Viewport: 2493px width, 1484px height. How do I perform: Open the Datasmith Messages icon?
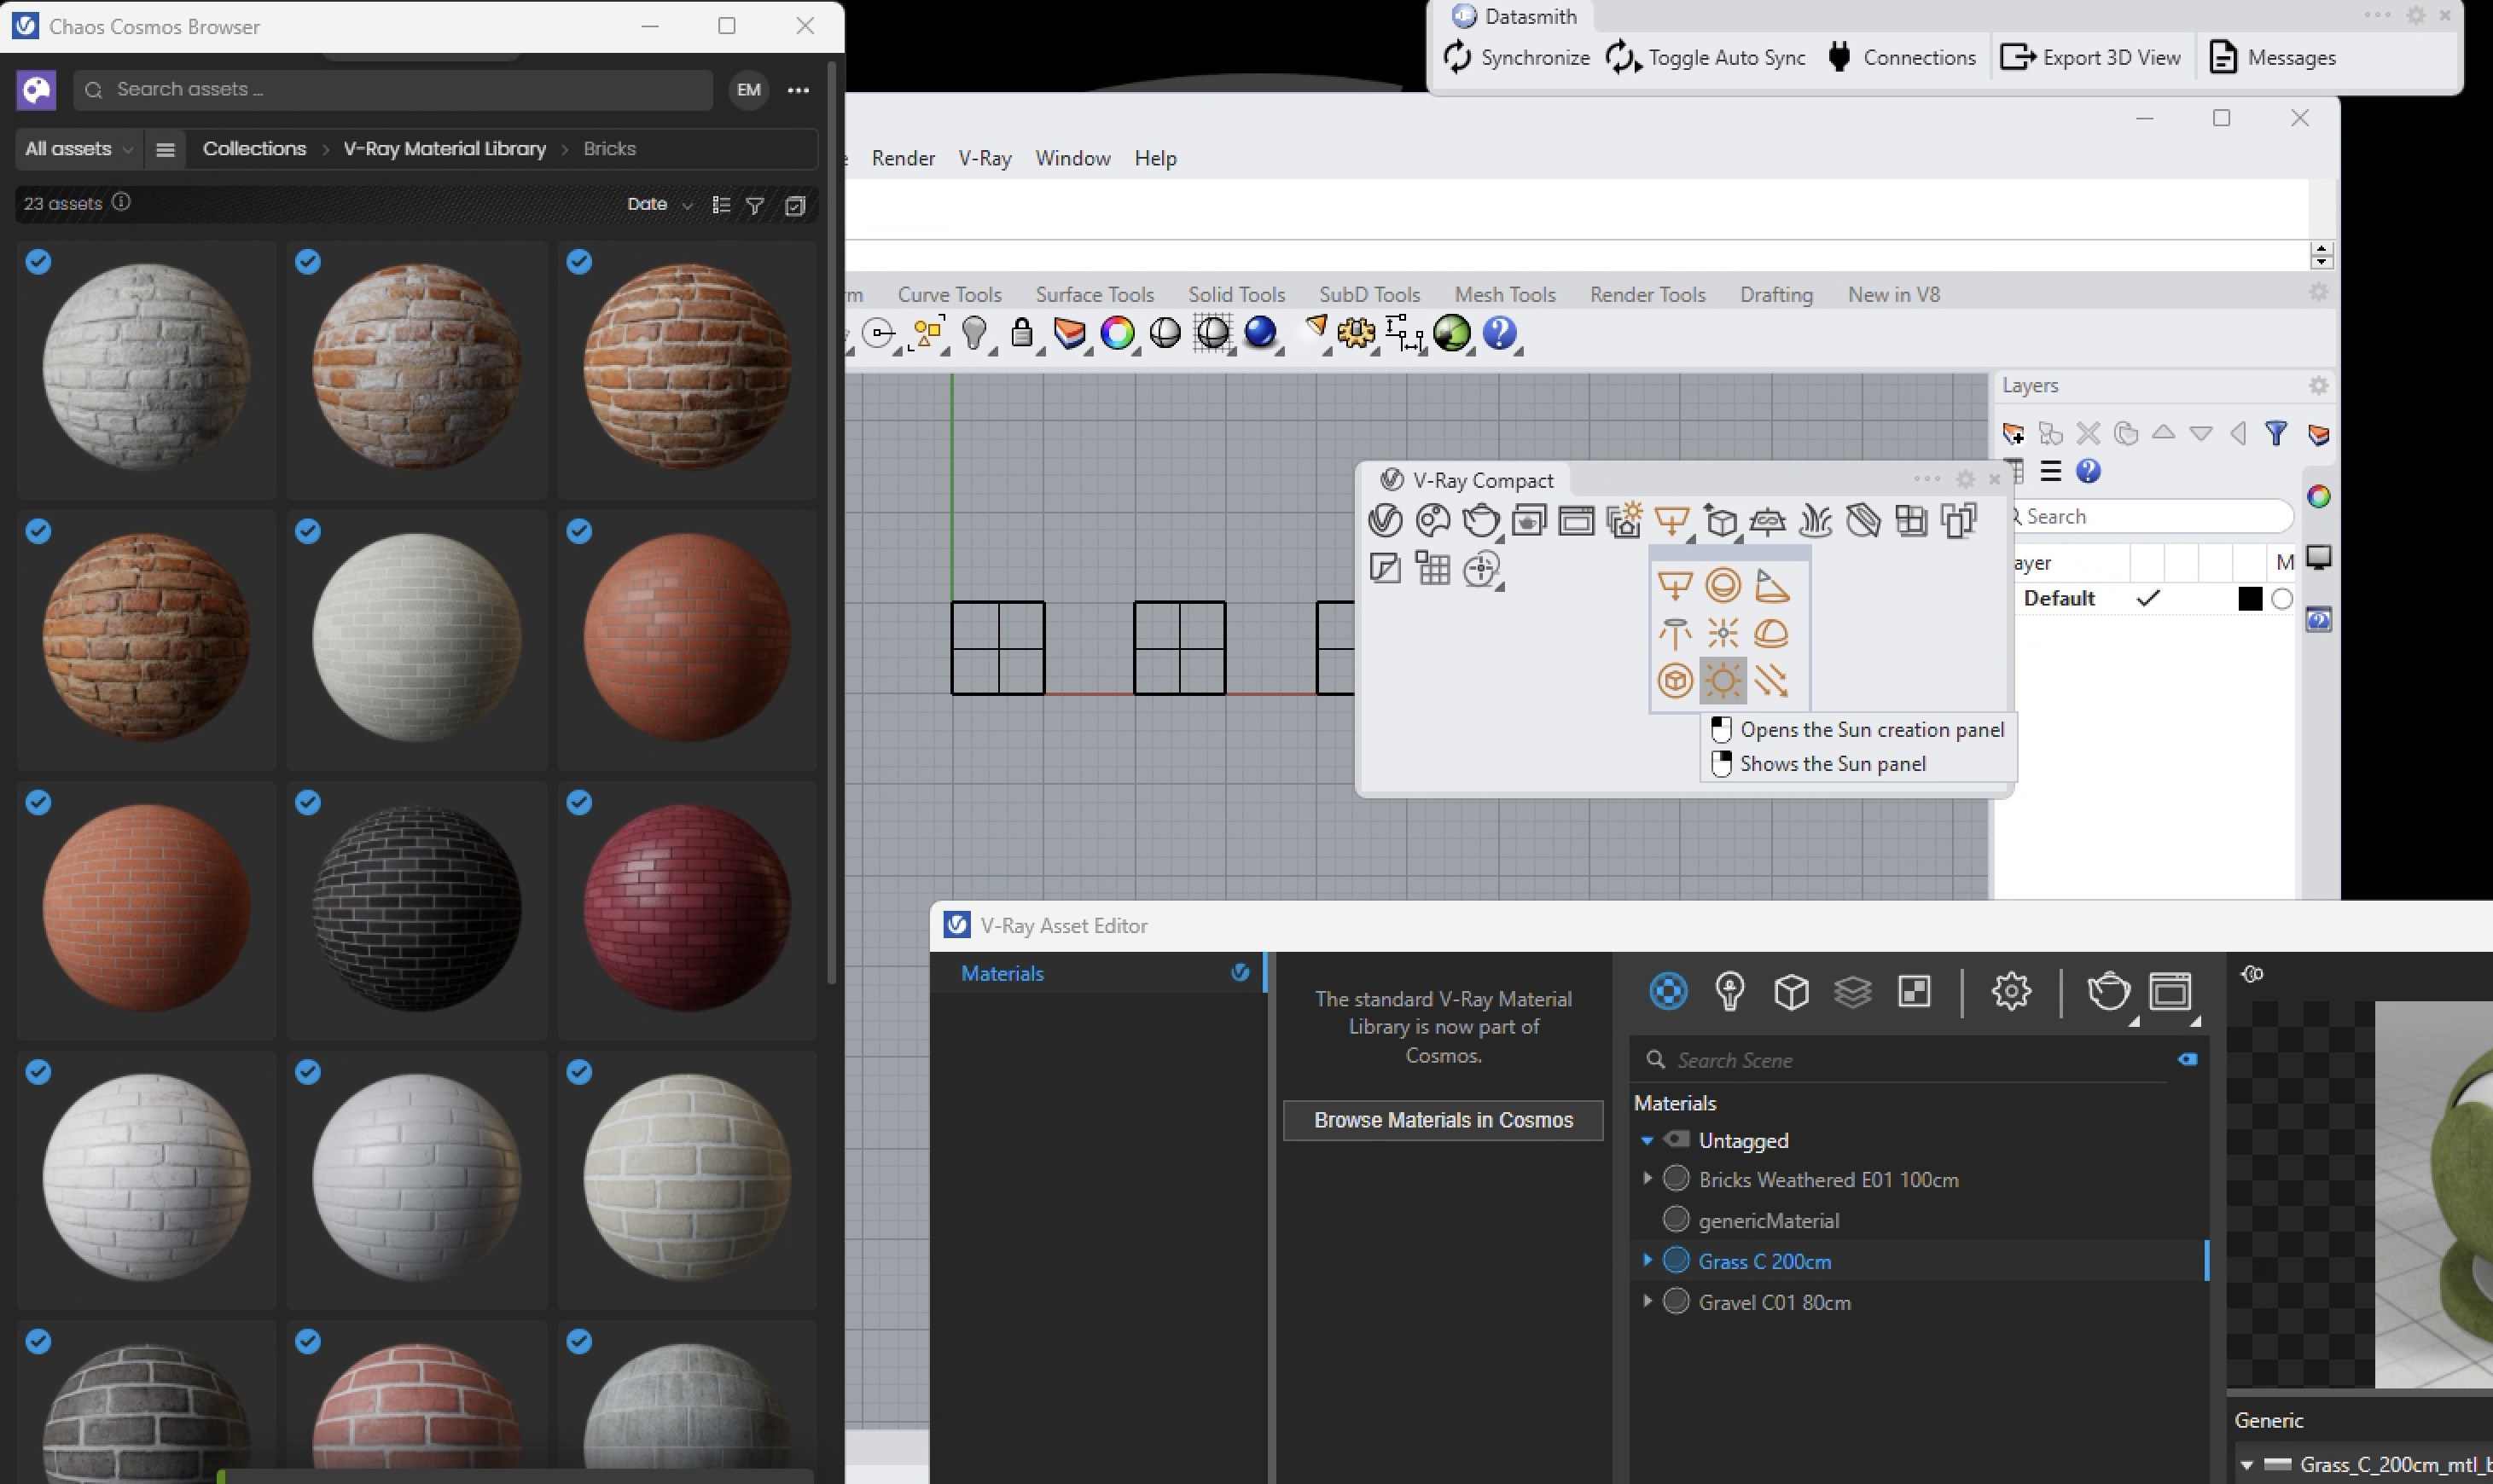pyautogui.click(x=2223, y=57)
